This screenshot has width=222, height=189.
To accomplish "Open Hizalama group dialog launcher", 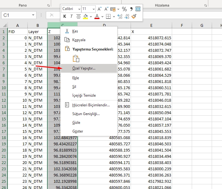I will tap(205, 6).
